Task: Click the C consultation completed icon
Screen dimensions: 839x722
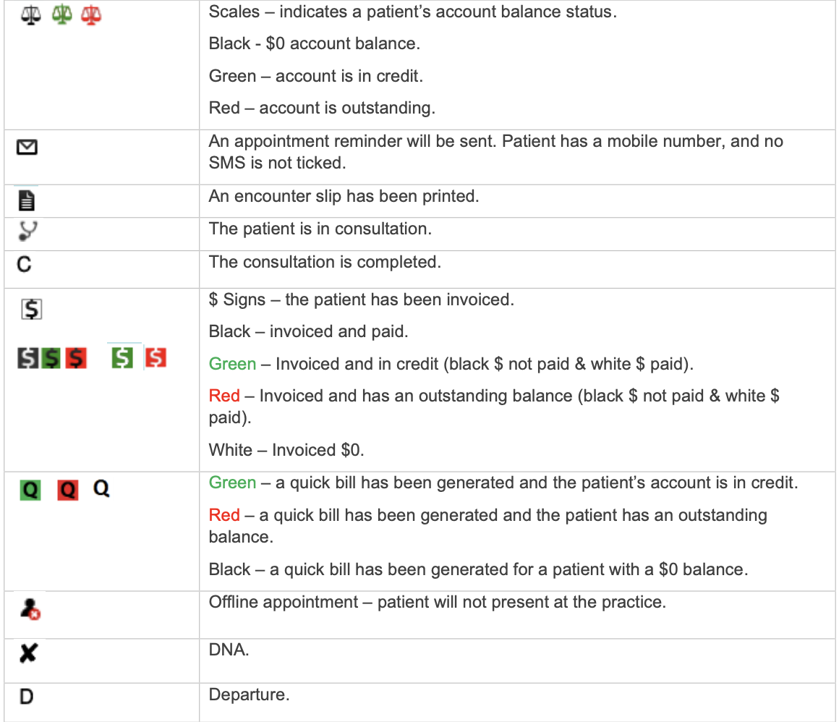Action: (x=24, y=264)
